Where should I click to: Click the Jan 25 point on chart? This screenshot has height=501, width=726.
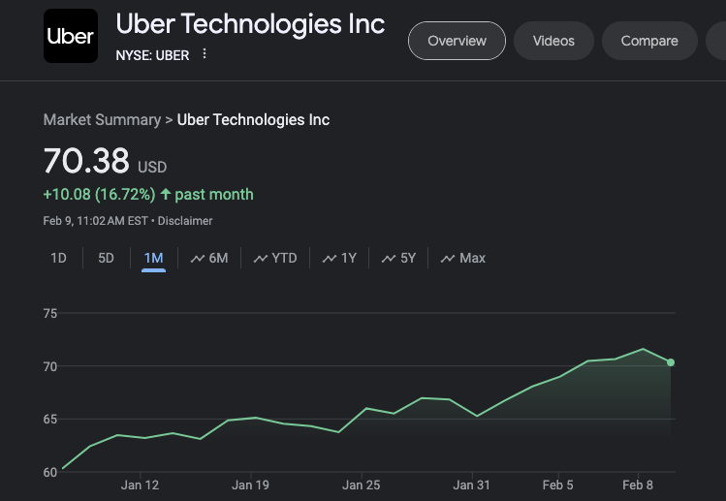tap(365, 408)
